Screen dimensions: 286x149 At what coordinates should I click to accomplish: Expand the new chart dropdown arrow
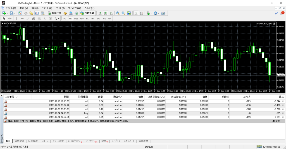click(7, 13)
